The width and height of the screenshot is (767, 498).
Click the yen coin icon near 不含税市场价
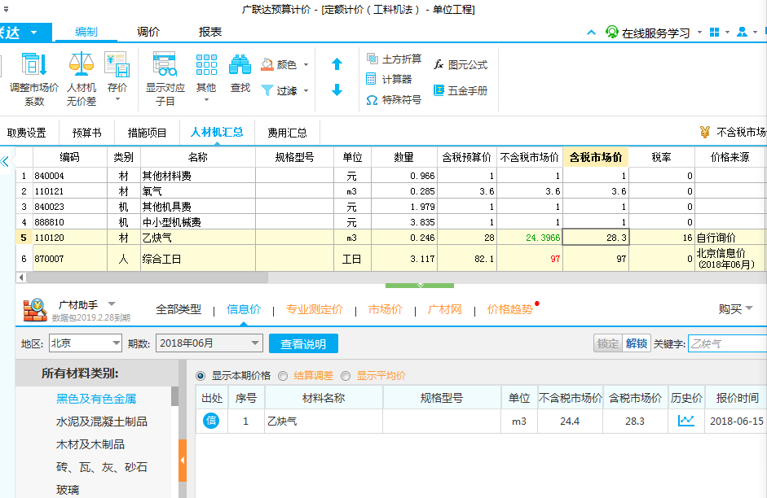[705, 132]
